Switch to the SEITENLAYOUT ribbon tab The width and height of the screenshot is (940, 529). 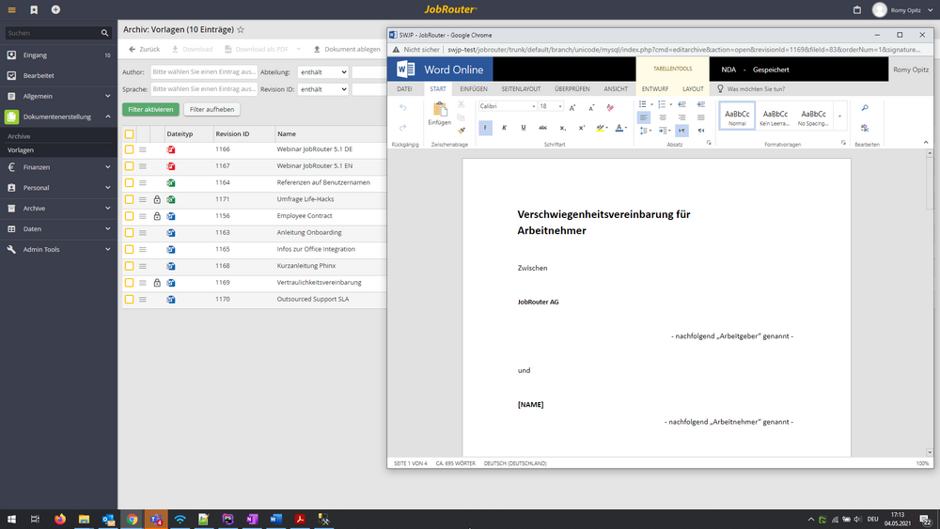pyautogui.click(x=521, y=88)
